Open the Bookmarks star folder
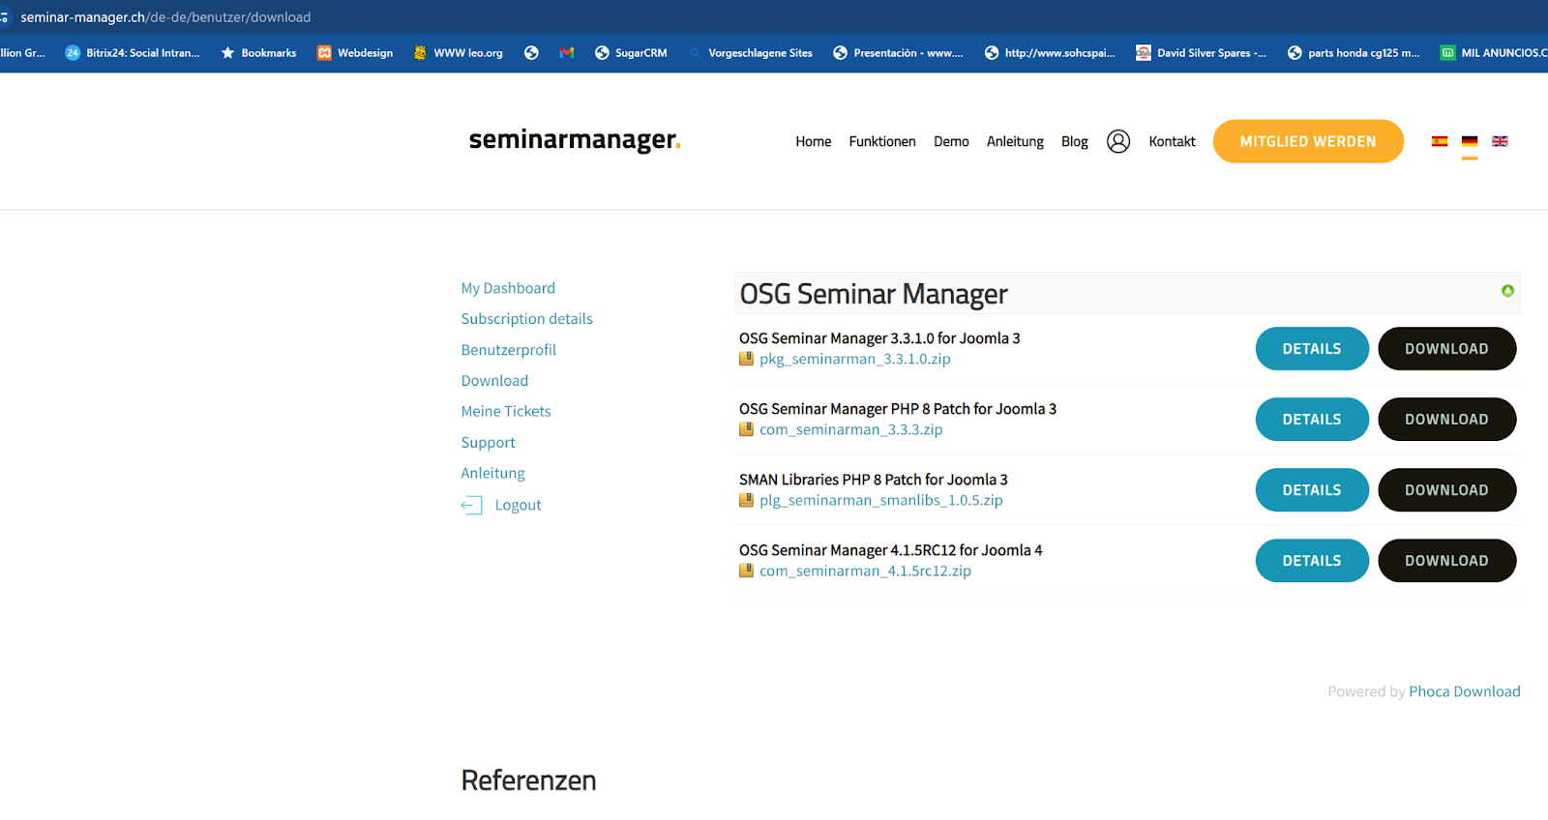This screenshot has width=1548, height=820. point(258,53)
